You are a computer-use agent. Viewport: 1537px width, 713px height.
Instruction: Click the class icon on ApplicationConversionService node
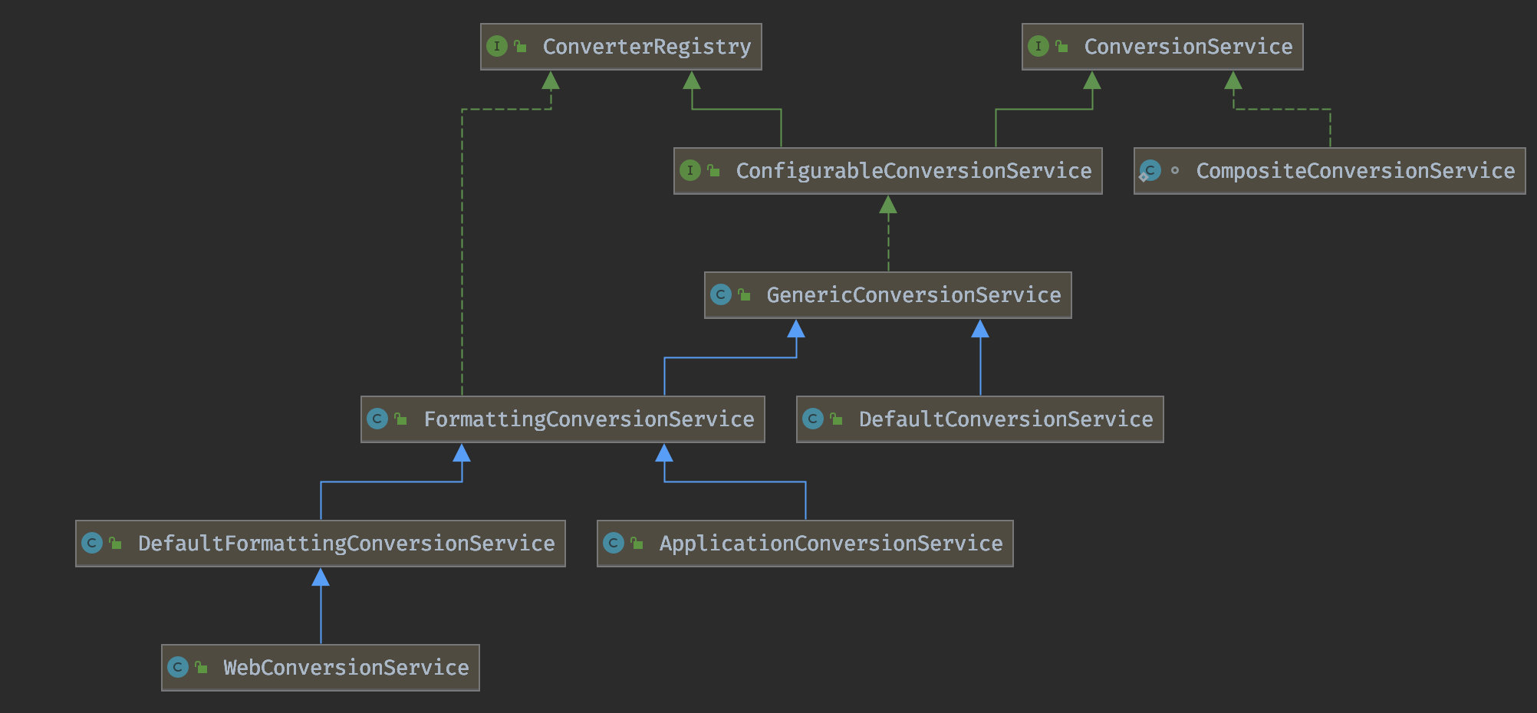tap(614, 543)
